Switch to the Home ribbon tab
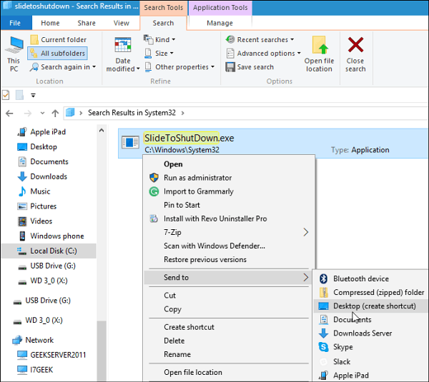429x382 pixels. pos(50,23)
